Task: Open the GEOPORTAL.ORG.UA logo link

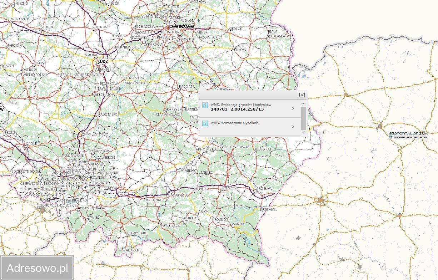Action: (408, 134)
